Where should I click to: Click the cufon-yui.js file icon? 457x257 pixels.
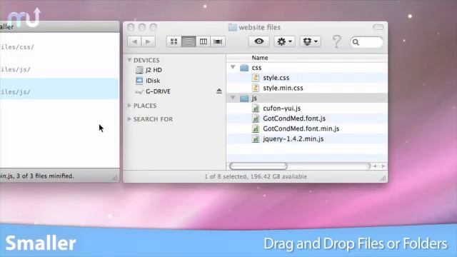256,109
